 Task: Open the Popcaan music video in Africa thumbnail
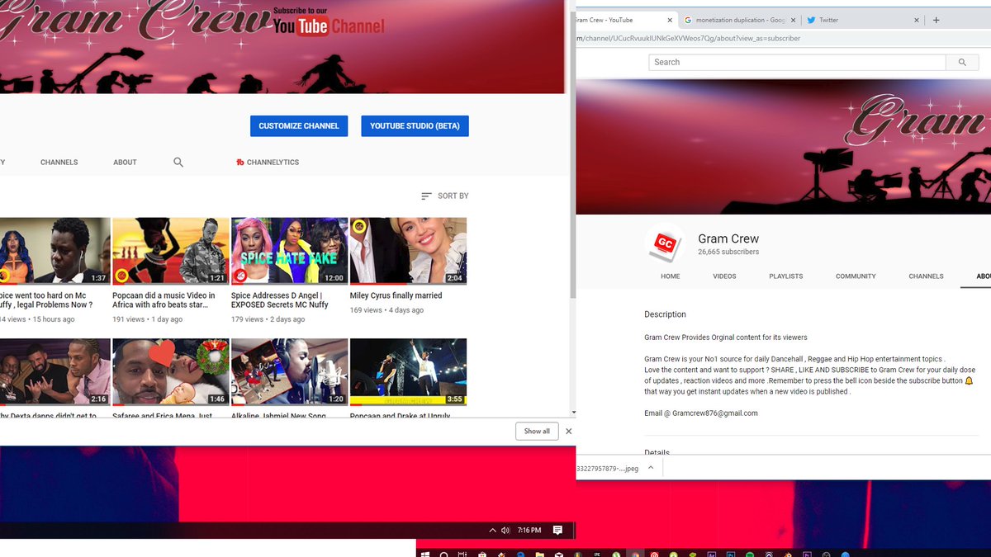[x=170, y=251]
